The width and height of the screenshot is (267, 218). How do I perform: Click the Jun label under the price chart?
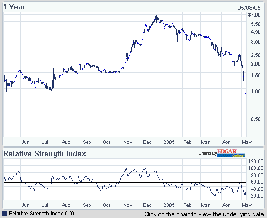click(25, 142)
